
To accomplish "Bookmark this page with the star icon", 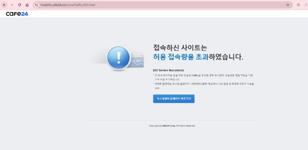I will (x=288, y=5).
